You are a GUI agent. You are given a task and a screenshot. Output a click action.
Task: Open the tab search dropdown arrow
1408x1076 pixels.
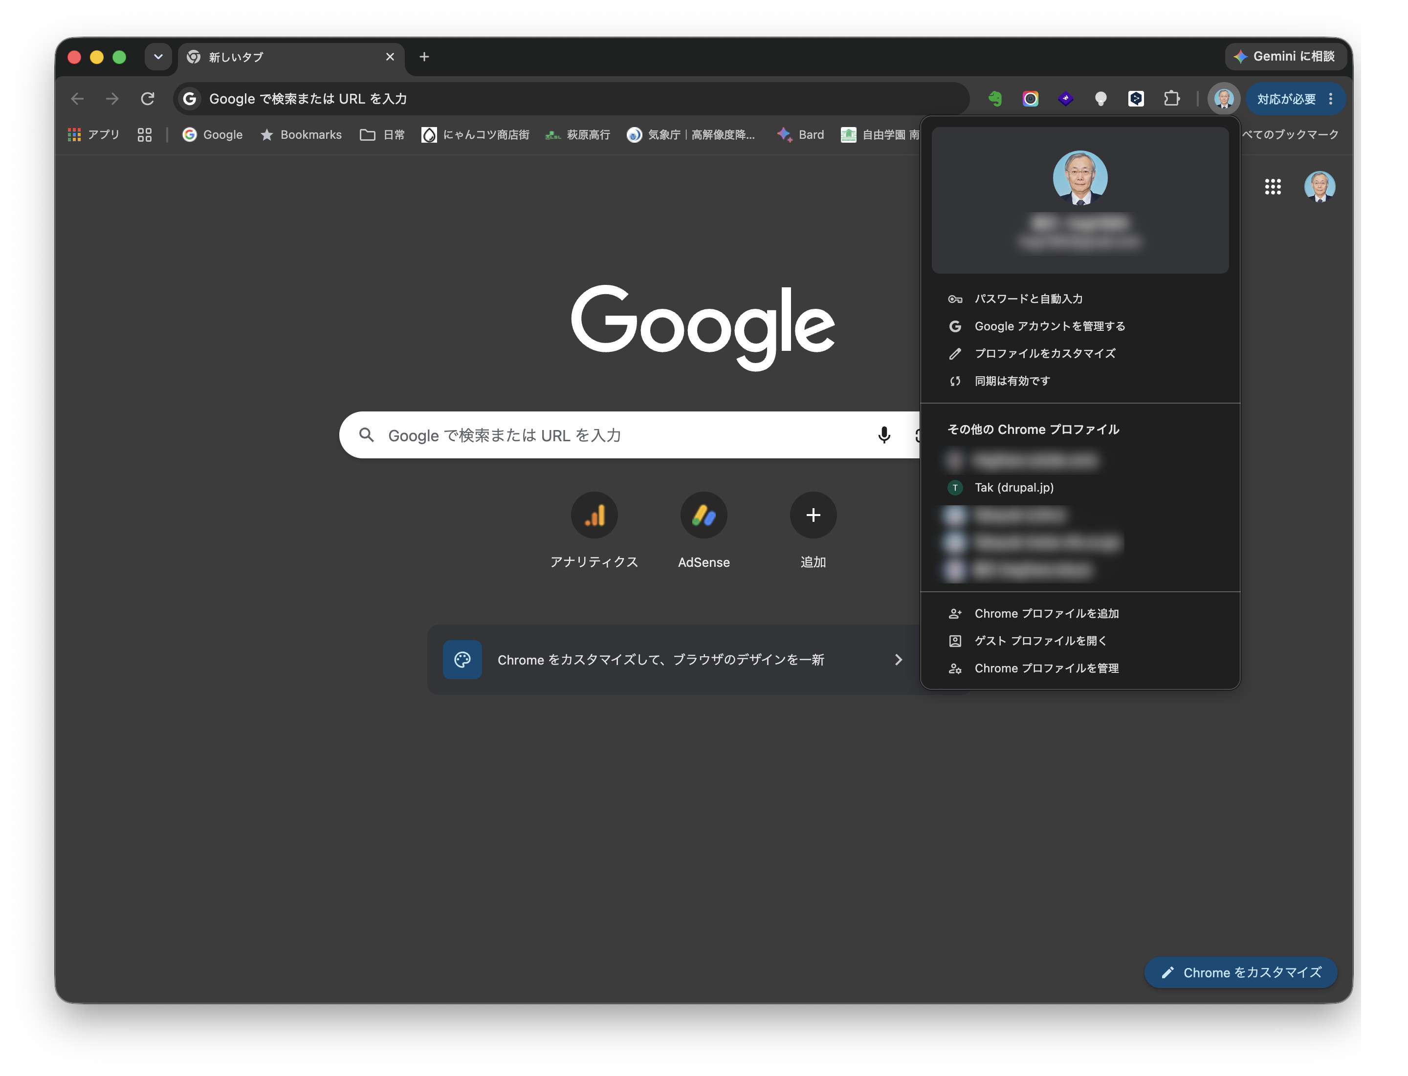click(x=158, y=57)
